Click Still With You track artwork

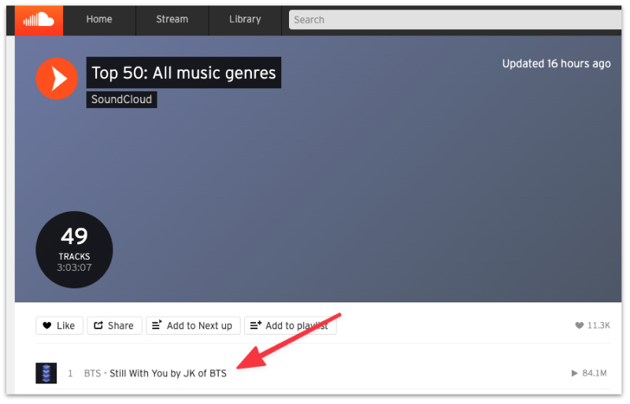(x=46, y=373)
